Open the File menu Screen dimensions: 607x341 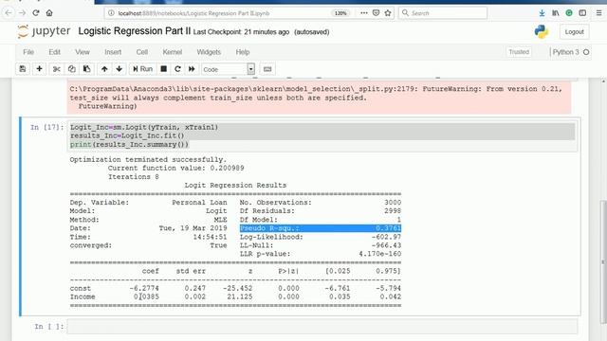(x=28, y=52)
